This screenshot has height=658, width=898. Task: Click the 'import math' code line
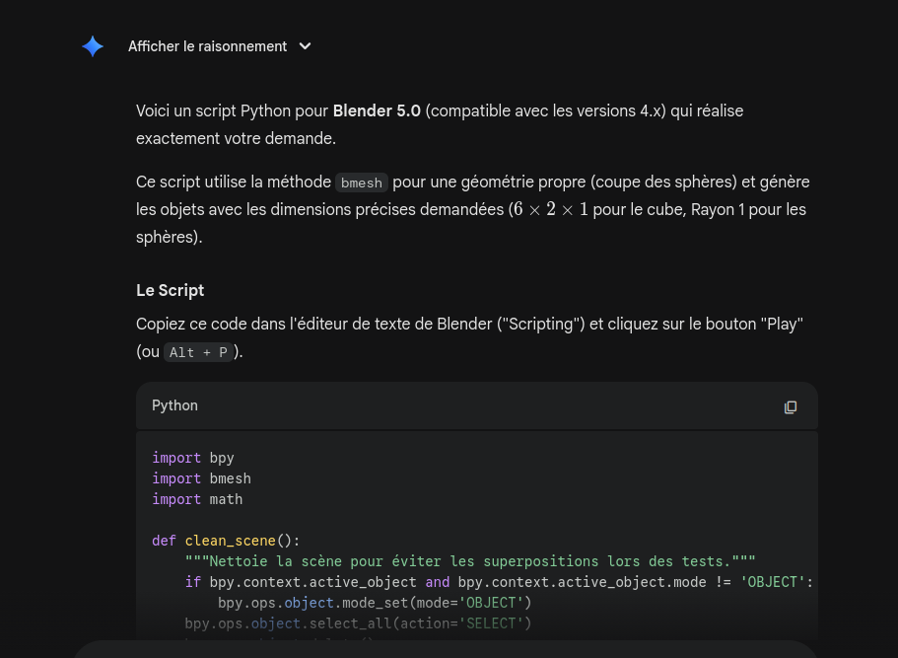pos(197,499)
